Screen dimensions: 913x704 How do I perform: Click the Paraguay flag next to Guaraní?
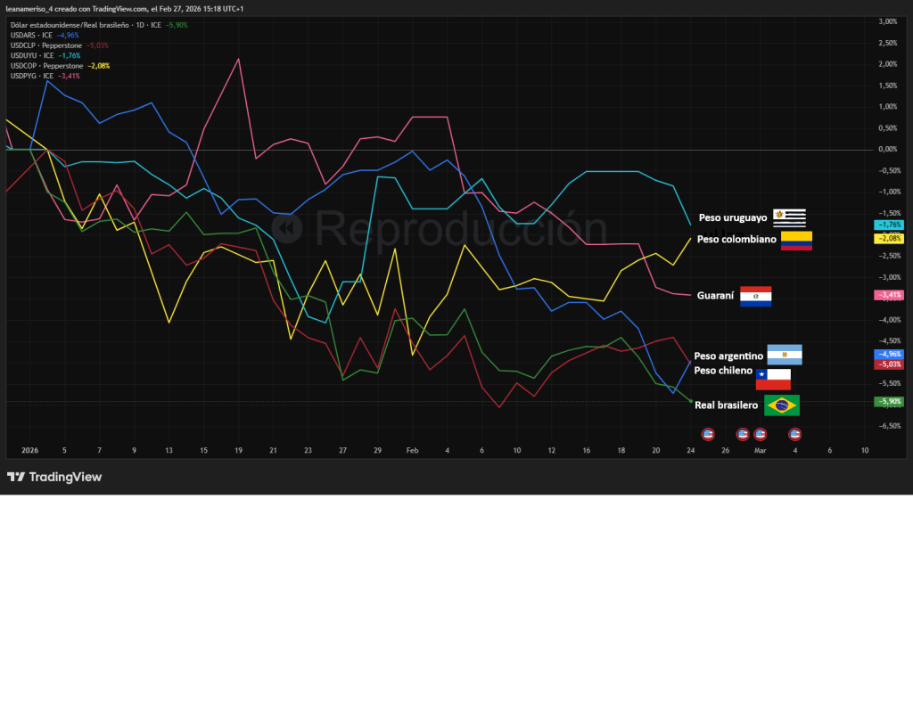pos(755,296)
